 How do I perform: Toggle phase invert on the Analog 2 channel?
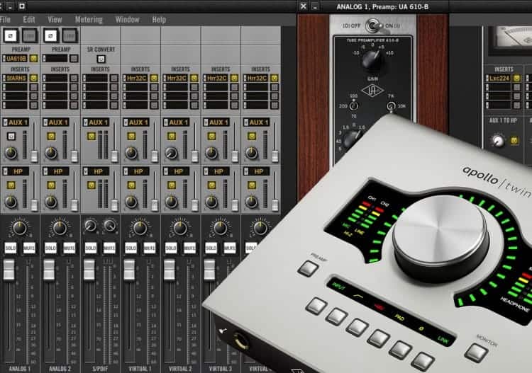pyautogui.click(x=50, y=35)
